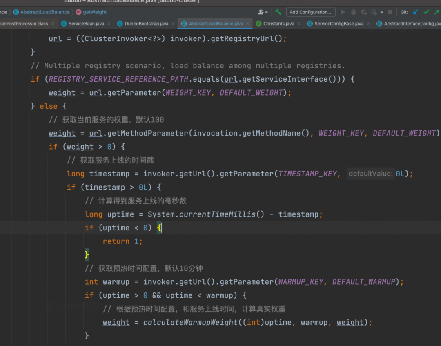Click the Stop square icon
Screen dimensions: 441x346
click(390, 12)
